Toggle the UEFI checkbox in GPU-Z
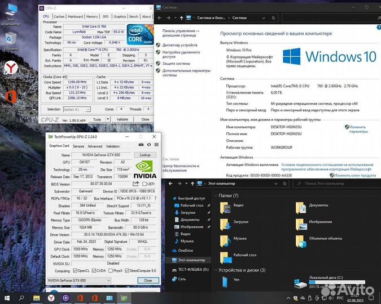 144,184
